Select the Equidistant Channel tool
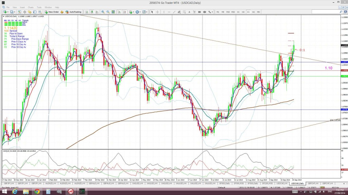 pyautogui.click(x=179, y=12)
